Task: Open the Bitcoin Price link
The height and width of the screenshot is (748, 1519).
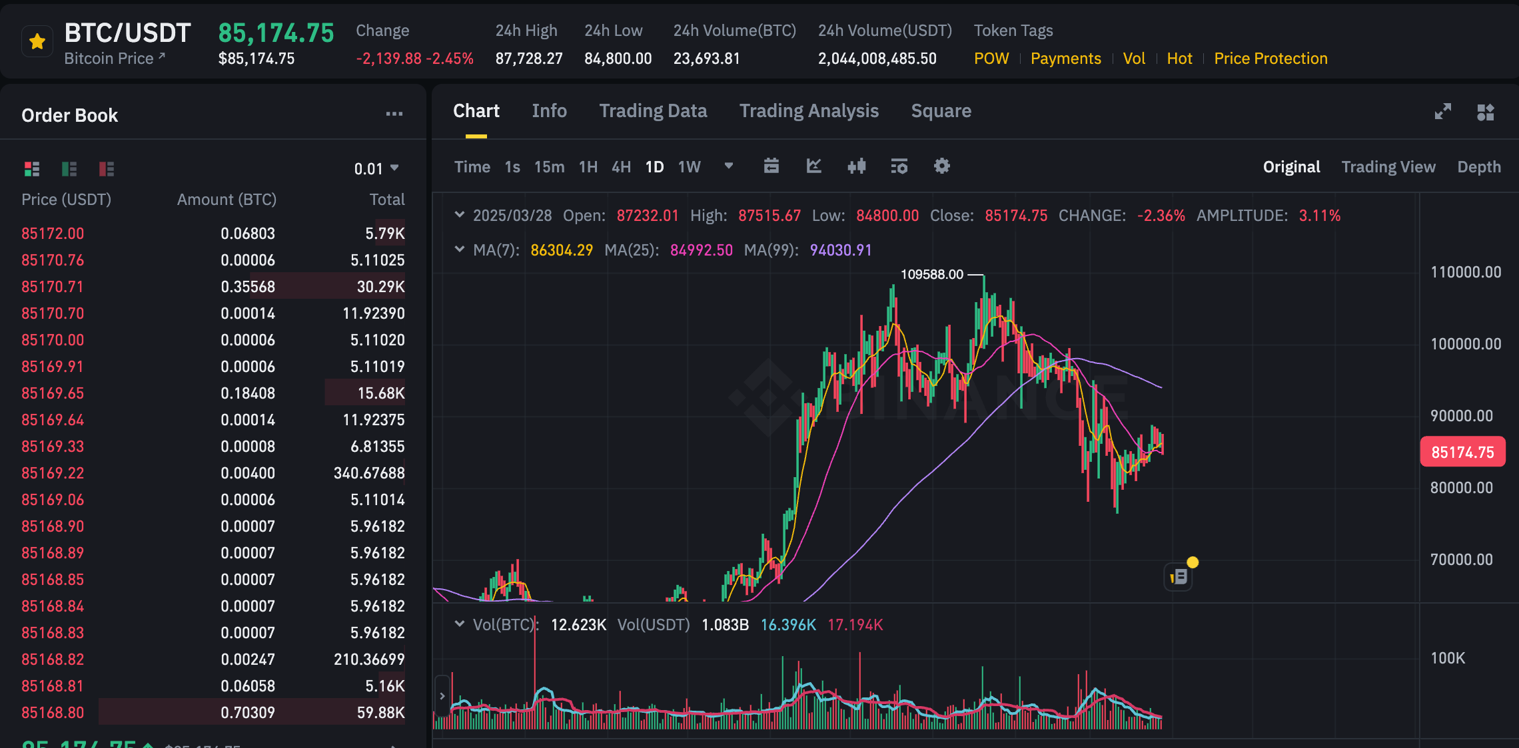Action: (x=114, y=59)
